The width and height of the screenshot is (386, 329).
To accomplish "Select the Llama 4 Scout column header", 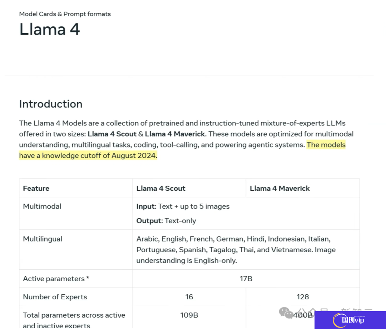I will 161,188.
